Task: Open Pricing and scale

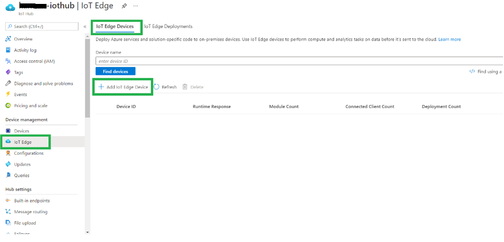Action: click(x=30, y=106)
